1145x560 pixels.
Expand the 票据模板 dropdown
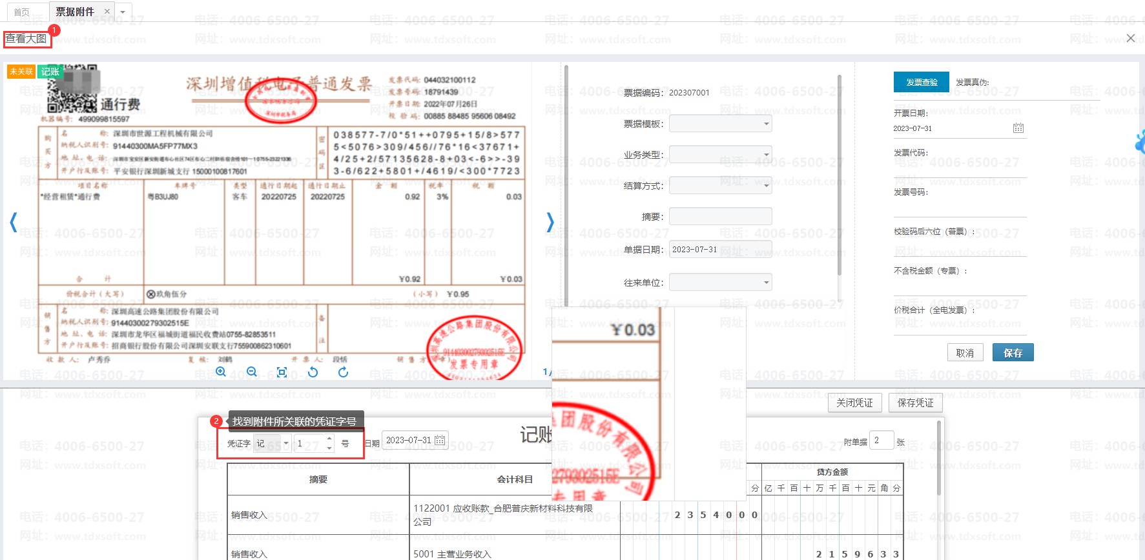pyautogui.click(x=766, y=124)
